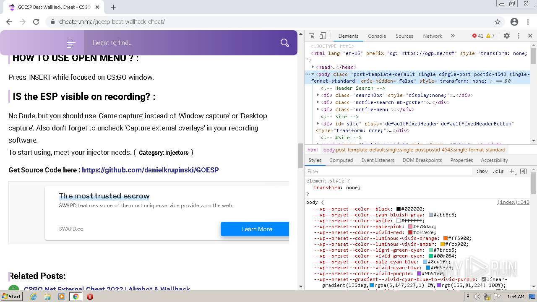Click the three dots beside the body node

coord(308,74)
